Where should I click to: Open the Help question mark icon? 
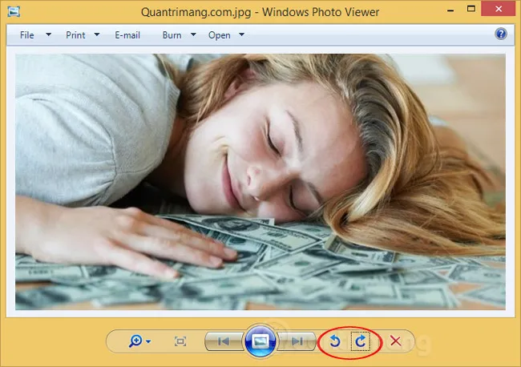[501, 34]
